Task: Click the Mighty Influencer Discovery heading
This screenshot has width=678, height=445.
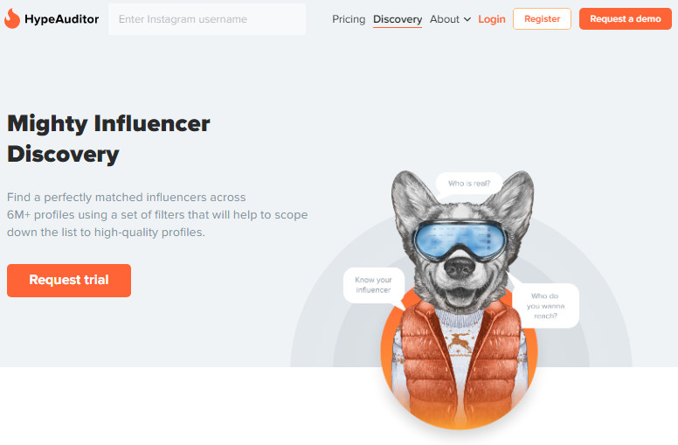Action: click(108, 139)
